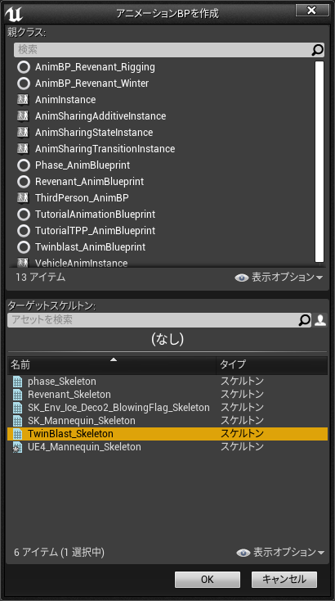Toggle sort order on the 名前 column header

(112, 364)
